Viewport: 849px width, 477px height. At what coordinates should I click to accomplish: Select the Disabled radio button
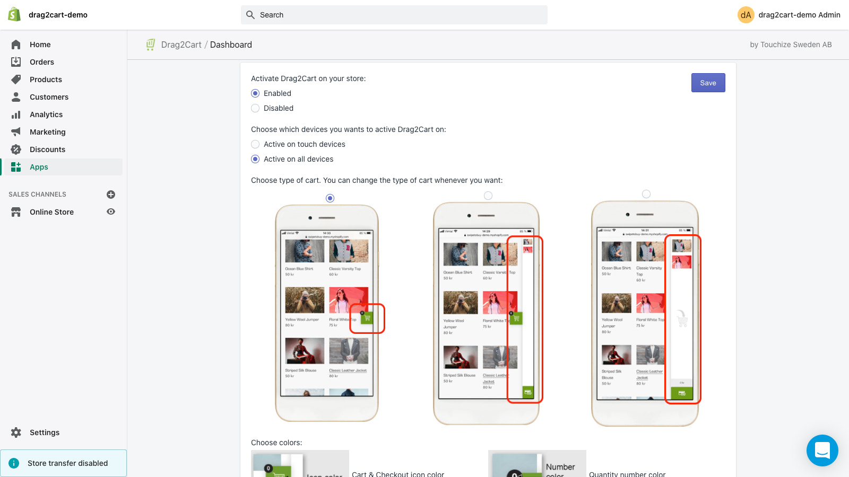[x=255, y=108]
